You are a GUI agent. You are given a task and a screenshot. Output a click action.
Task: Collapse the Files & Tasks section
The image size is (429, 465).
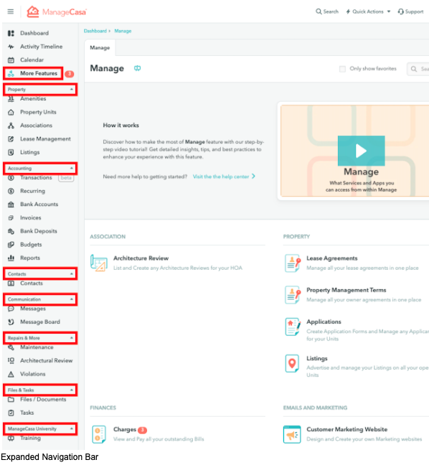40,390
